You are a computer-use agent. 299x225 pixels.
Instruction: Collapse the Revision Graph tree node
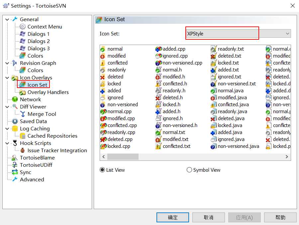(7, 63)
